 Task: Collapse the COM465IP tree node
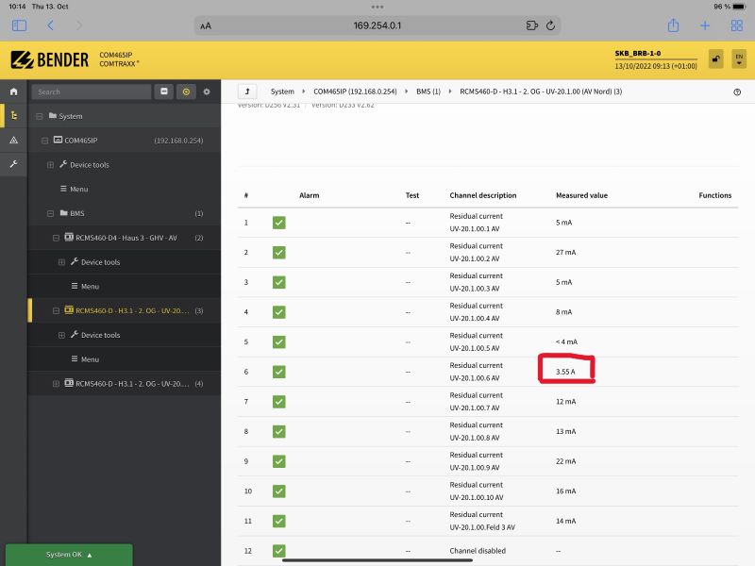click(x=44, y=141)
